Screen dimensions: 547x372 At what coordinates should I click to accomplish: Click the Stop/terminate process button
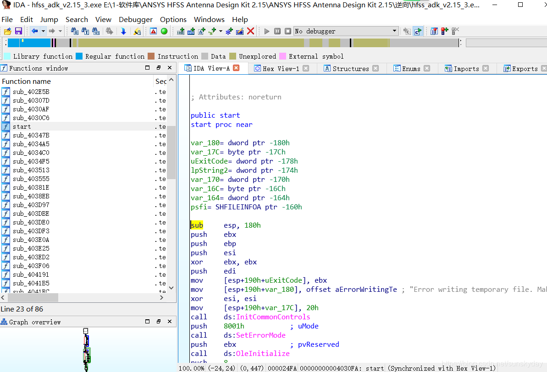[288, 31]
